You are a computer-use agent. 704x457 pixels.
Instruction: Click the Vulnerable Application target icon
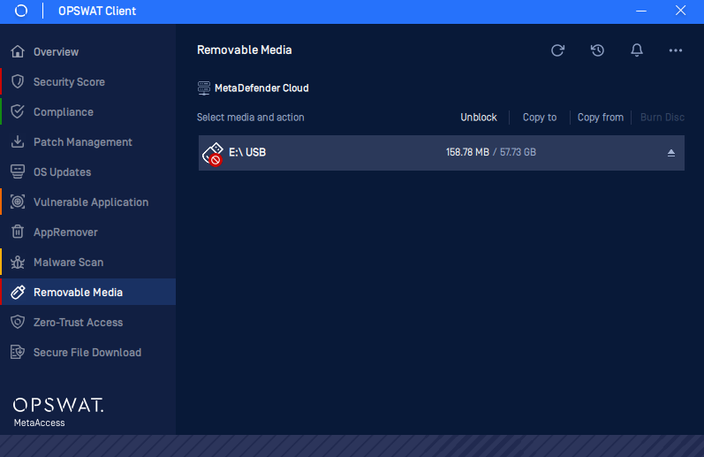click(x=18, y=202)
